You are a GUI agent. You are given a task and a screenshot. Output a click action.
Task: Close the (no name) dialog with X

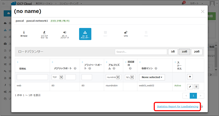pos(203,11)
